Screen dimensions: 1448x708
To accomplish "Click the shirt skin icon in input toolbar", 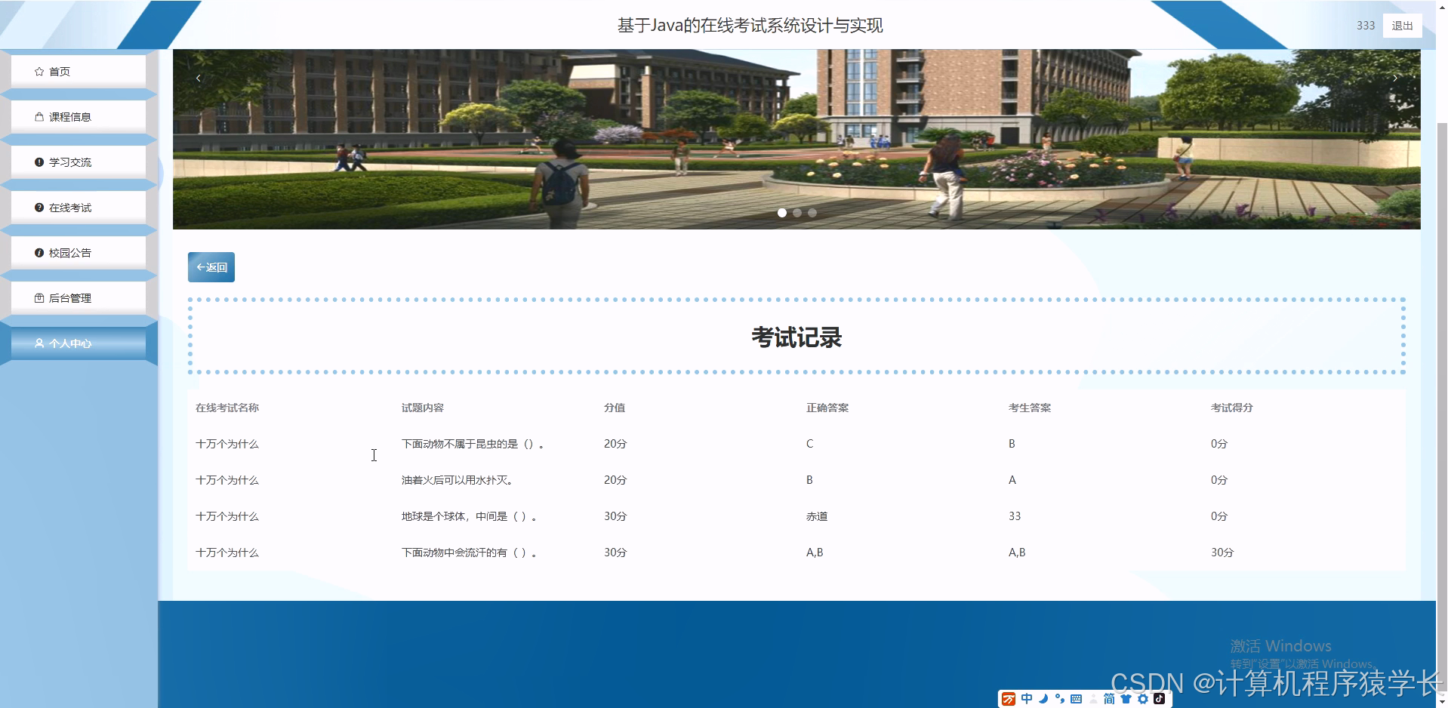I will coord(1125,699).
